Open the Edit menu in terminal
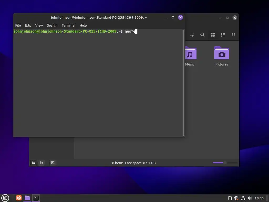269x202 pixels. coord(28,26)
